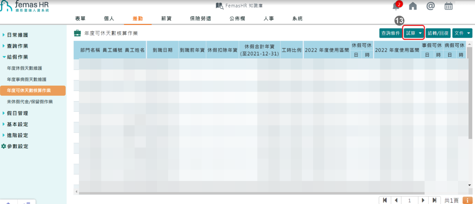Go to next page in pager

pos(423,200)
